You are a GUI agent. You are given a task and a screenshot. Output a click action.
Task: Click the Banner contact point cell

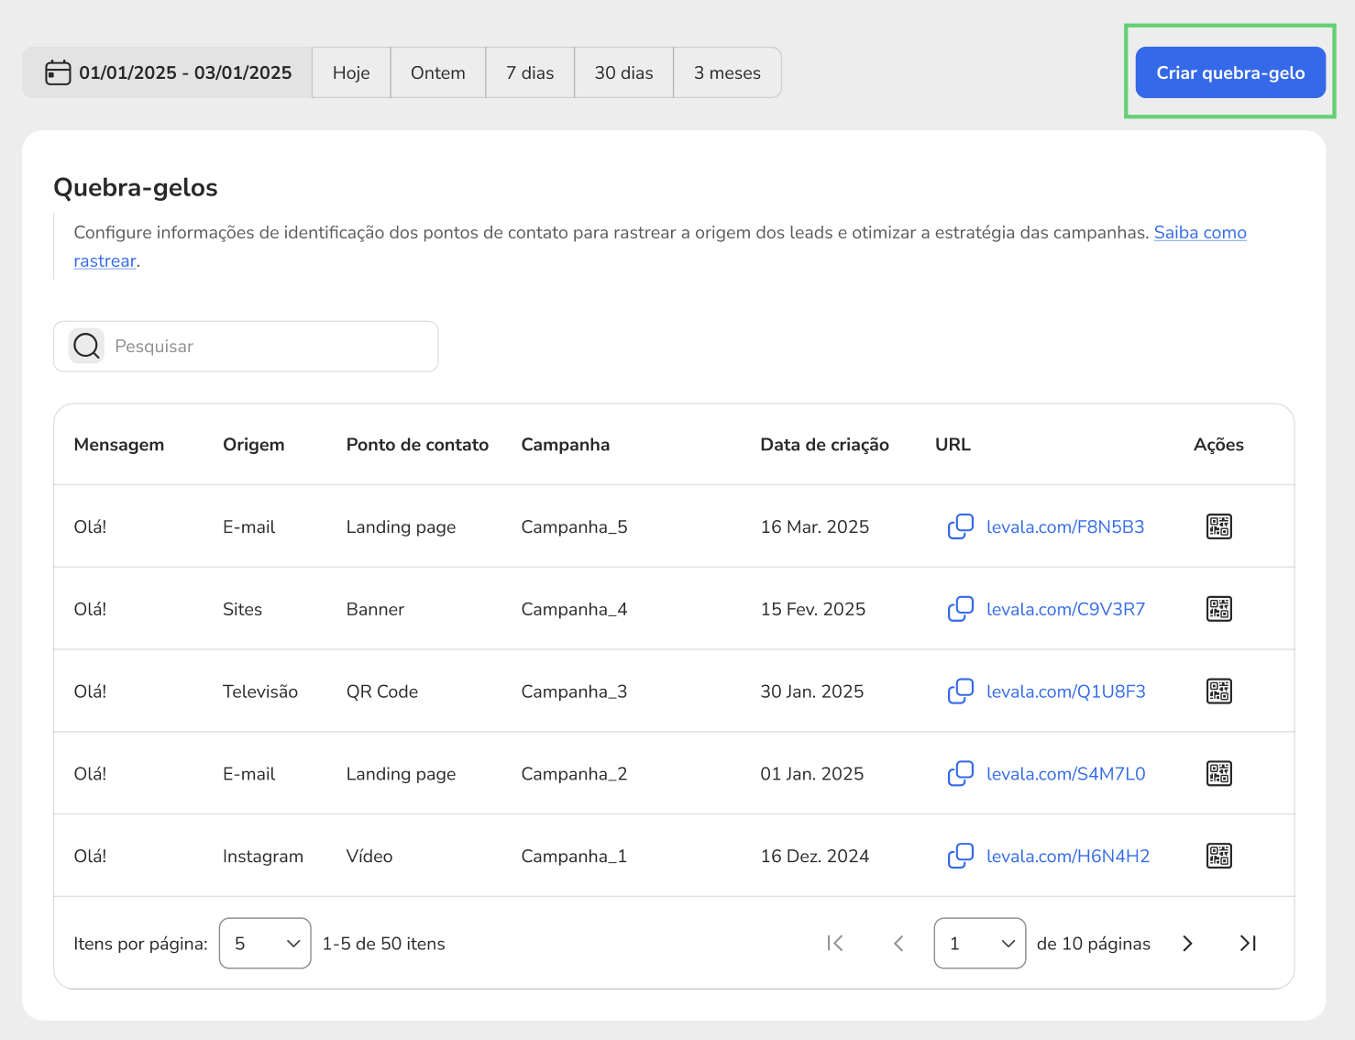tap(375, 609)
